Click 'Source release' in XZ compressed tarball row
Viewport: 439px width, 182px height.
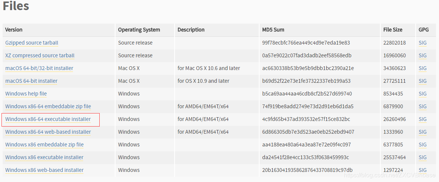pos(135,55)
